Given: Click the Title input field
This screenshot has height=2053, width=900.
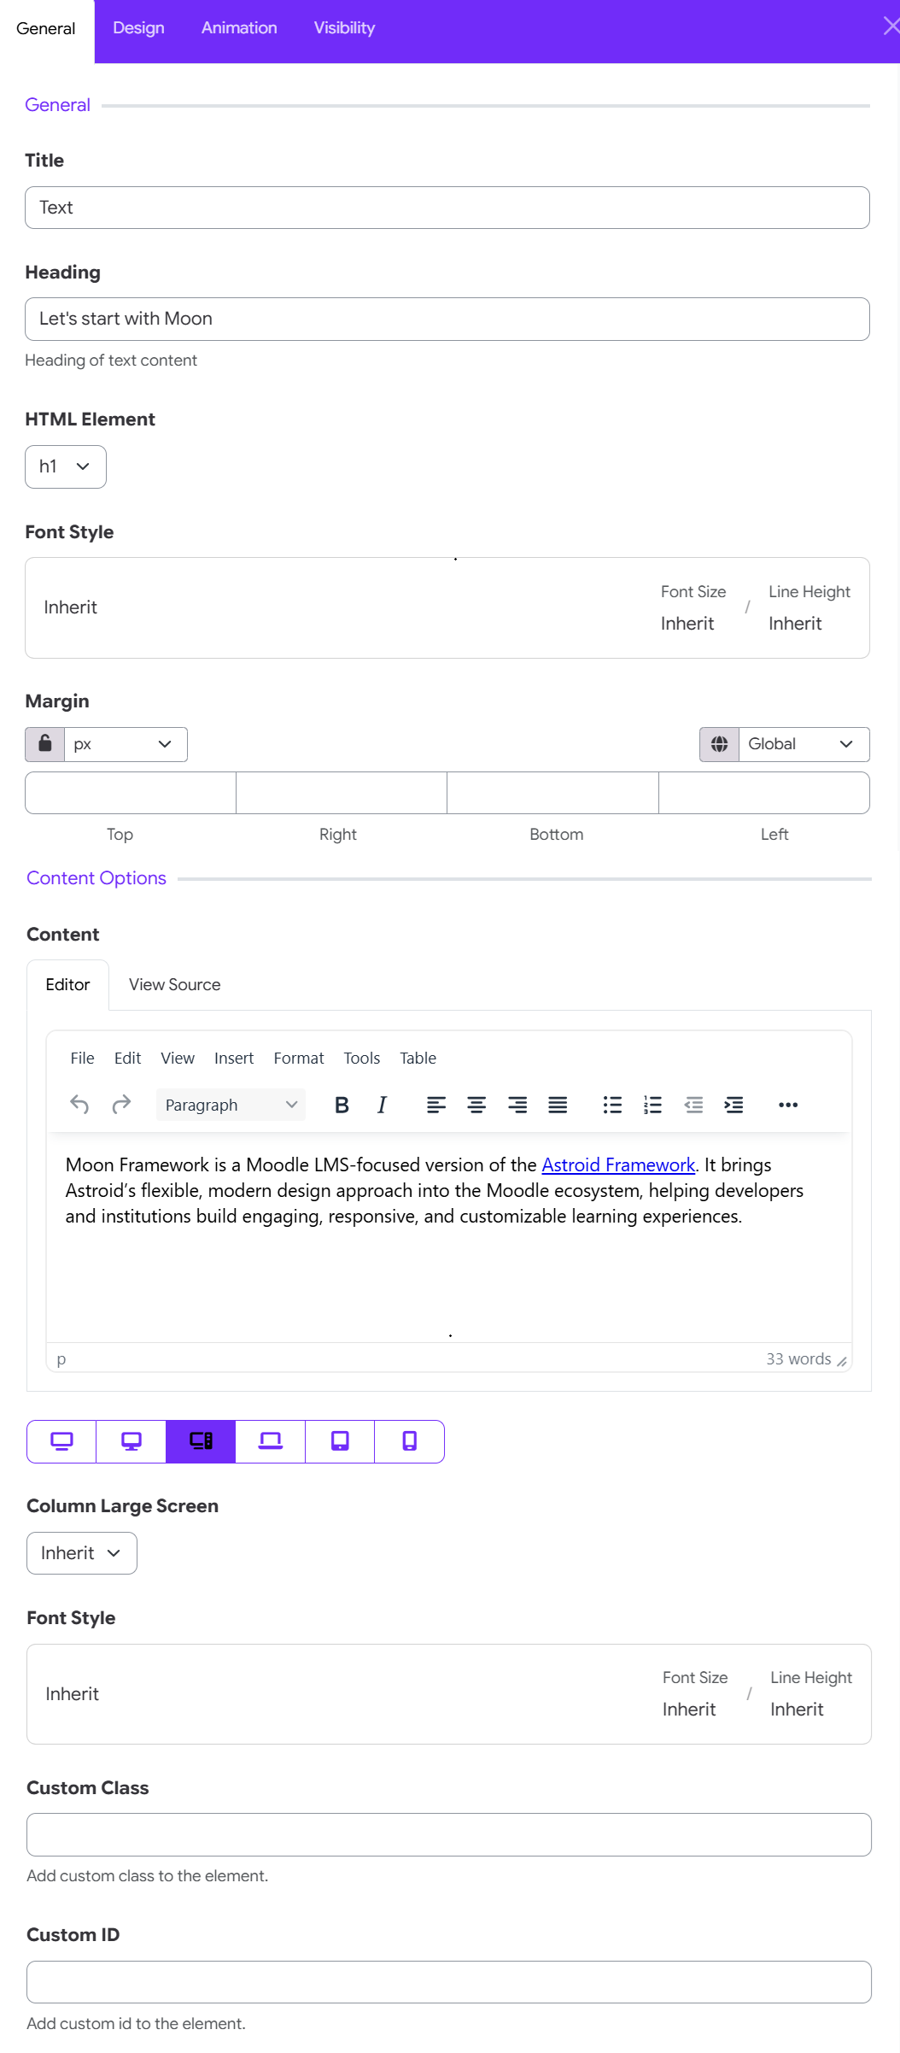Looking at the screenshot, I should [x=447, y=208].
